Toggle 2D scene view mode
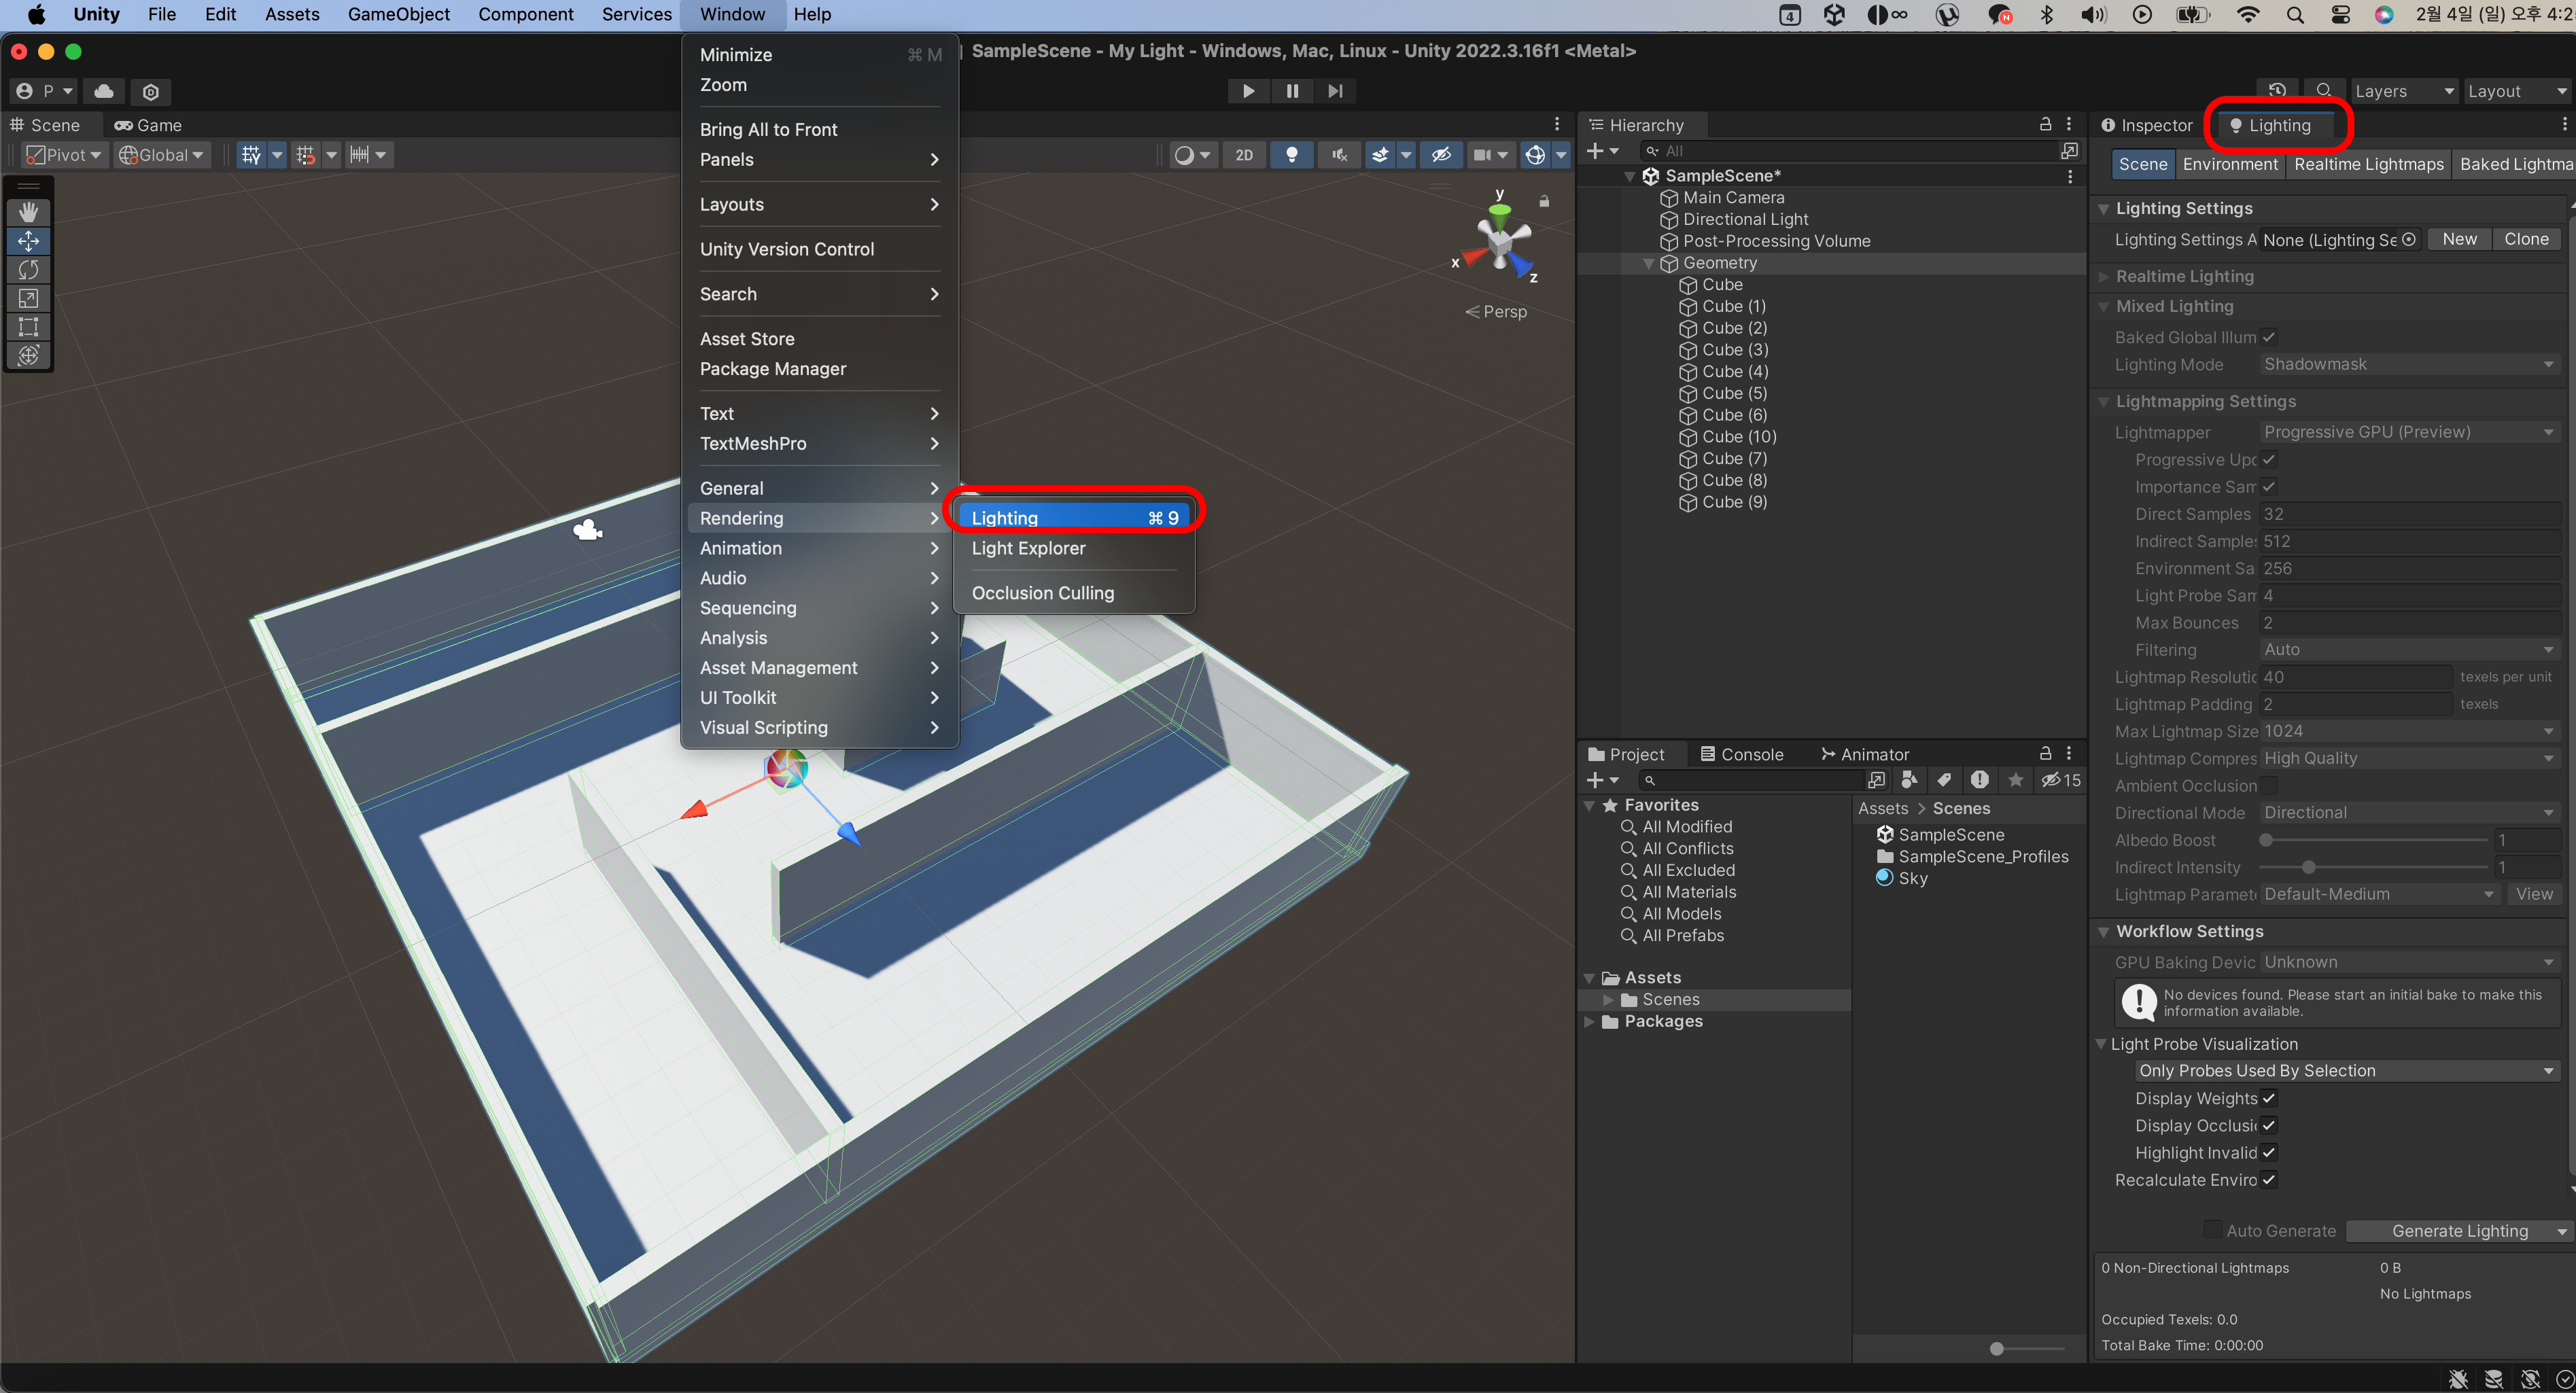 click(x=1243, y=155)
